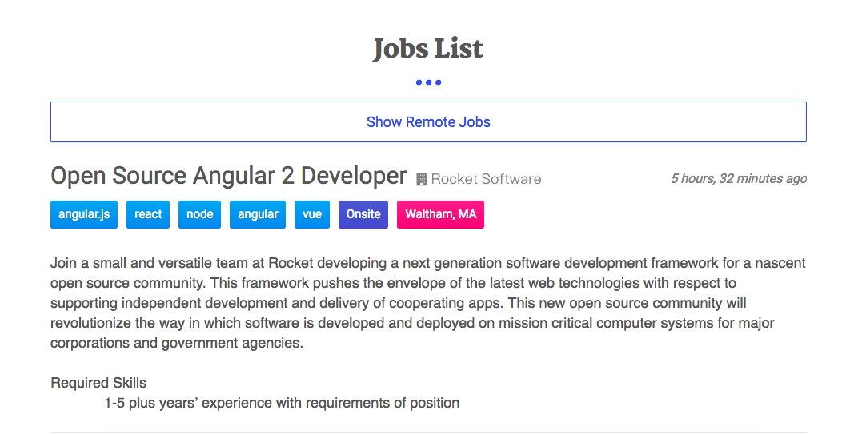The width and height of the screenshot is (858, 434).
Task: Select the angular.js skill tag
Action: tap(84, 214)
